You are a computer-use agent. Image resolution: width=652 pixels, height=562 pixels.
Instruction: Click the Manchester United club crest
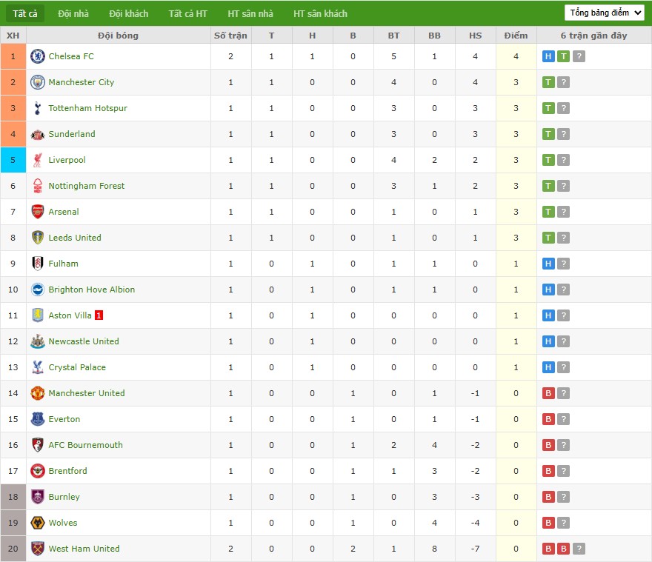point(38,393)
